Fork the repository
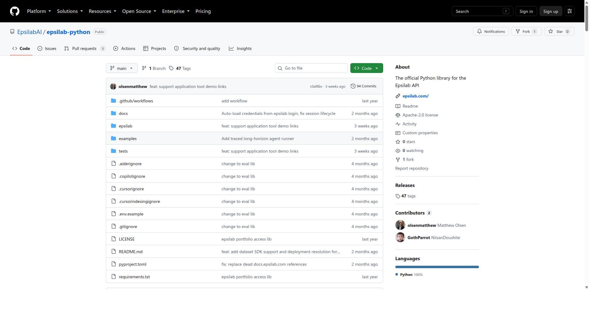The width and height of the screenshot is (589, 331). [526, 32]
